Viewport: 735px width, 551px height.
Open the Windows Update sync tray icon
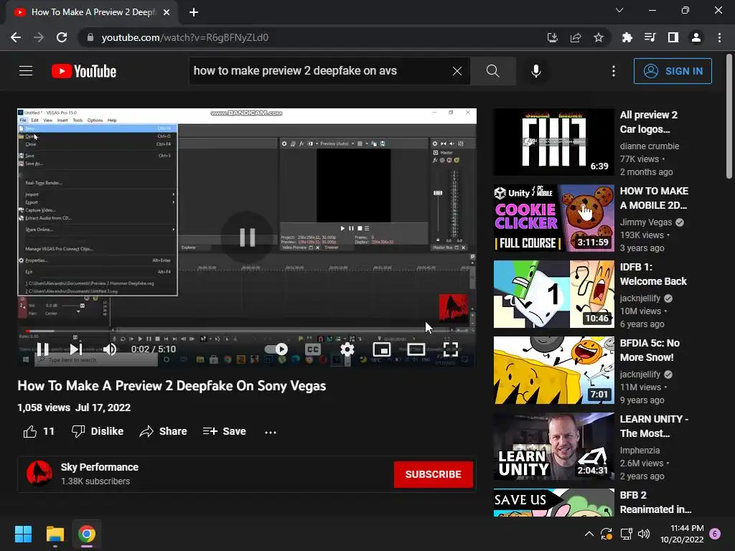click(606, 534)
